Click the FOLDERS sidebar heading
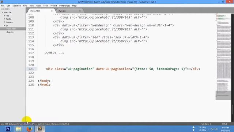234x132 pixels. click(x=5, y=9)
